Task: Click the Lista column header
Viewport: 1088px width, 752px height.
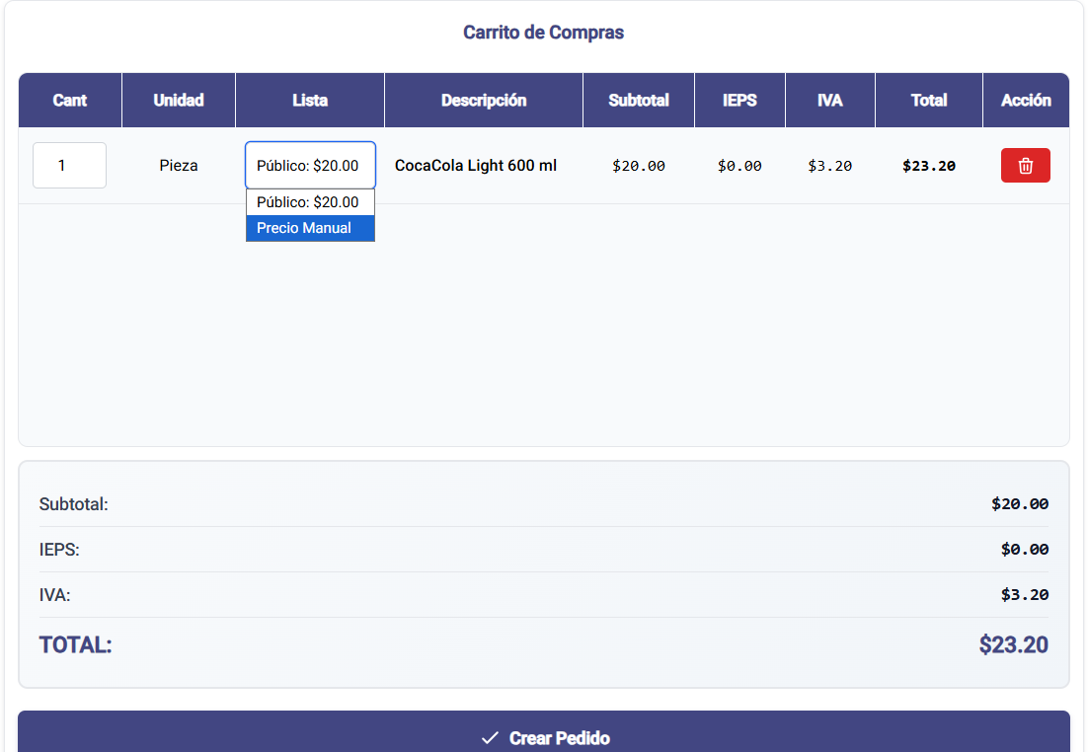Action: click(x=309, y=100)
